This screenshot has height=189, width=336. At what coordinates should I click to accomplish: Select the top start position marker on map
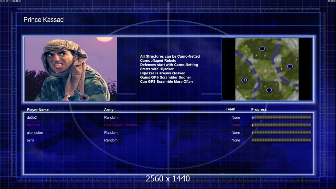click(x=262, y=49)
